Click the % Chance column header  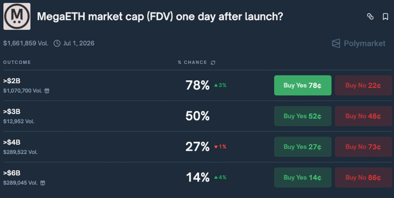192,63
